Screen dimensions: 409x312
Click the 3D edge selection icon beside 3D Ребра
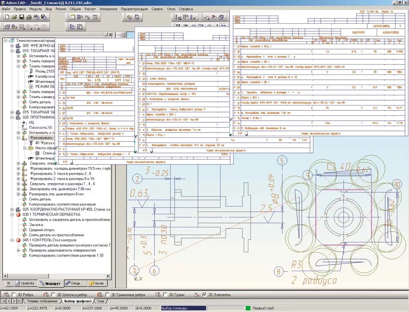tap(7, 294)
